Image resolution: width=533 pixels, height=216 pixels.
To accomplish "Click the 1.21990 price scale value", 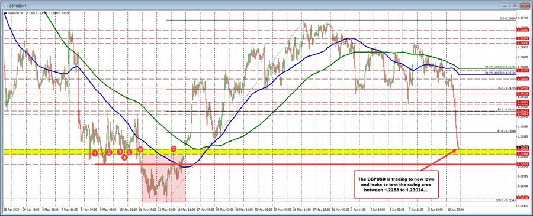I will [x=523, y=187].
